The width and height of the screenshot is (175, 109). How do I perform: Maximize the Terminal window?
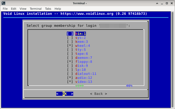[x=167, y=3]
